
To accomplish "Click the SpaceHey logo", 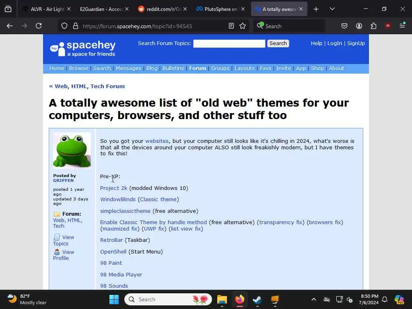I will [x=82, y=49].
